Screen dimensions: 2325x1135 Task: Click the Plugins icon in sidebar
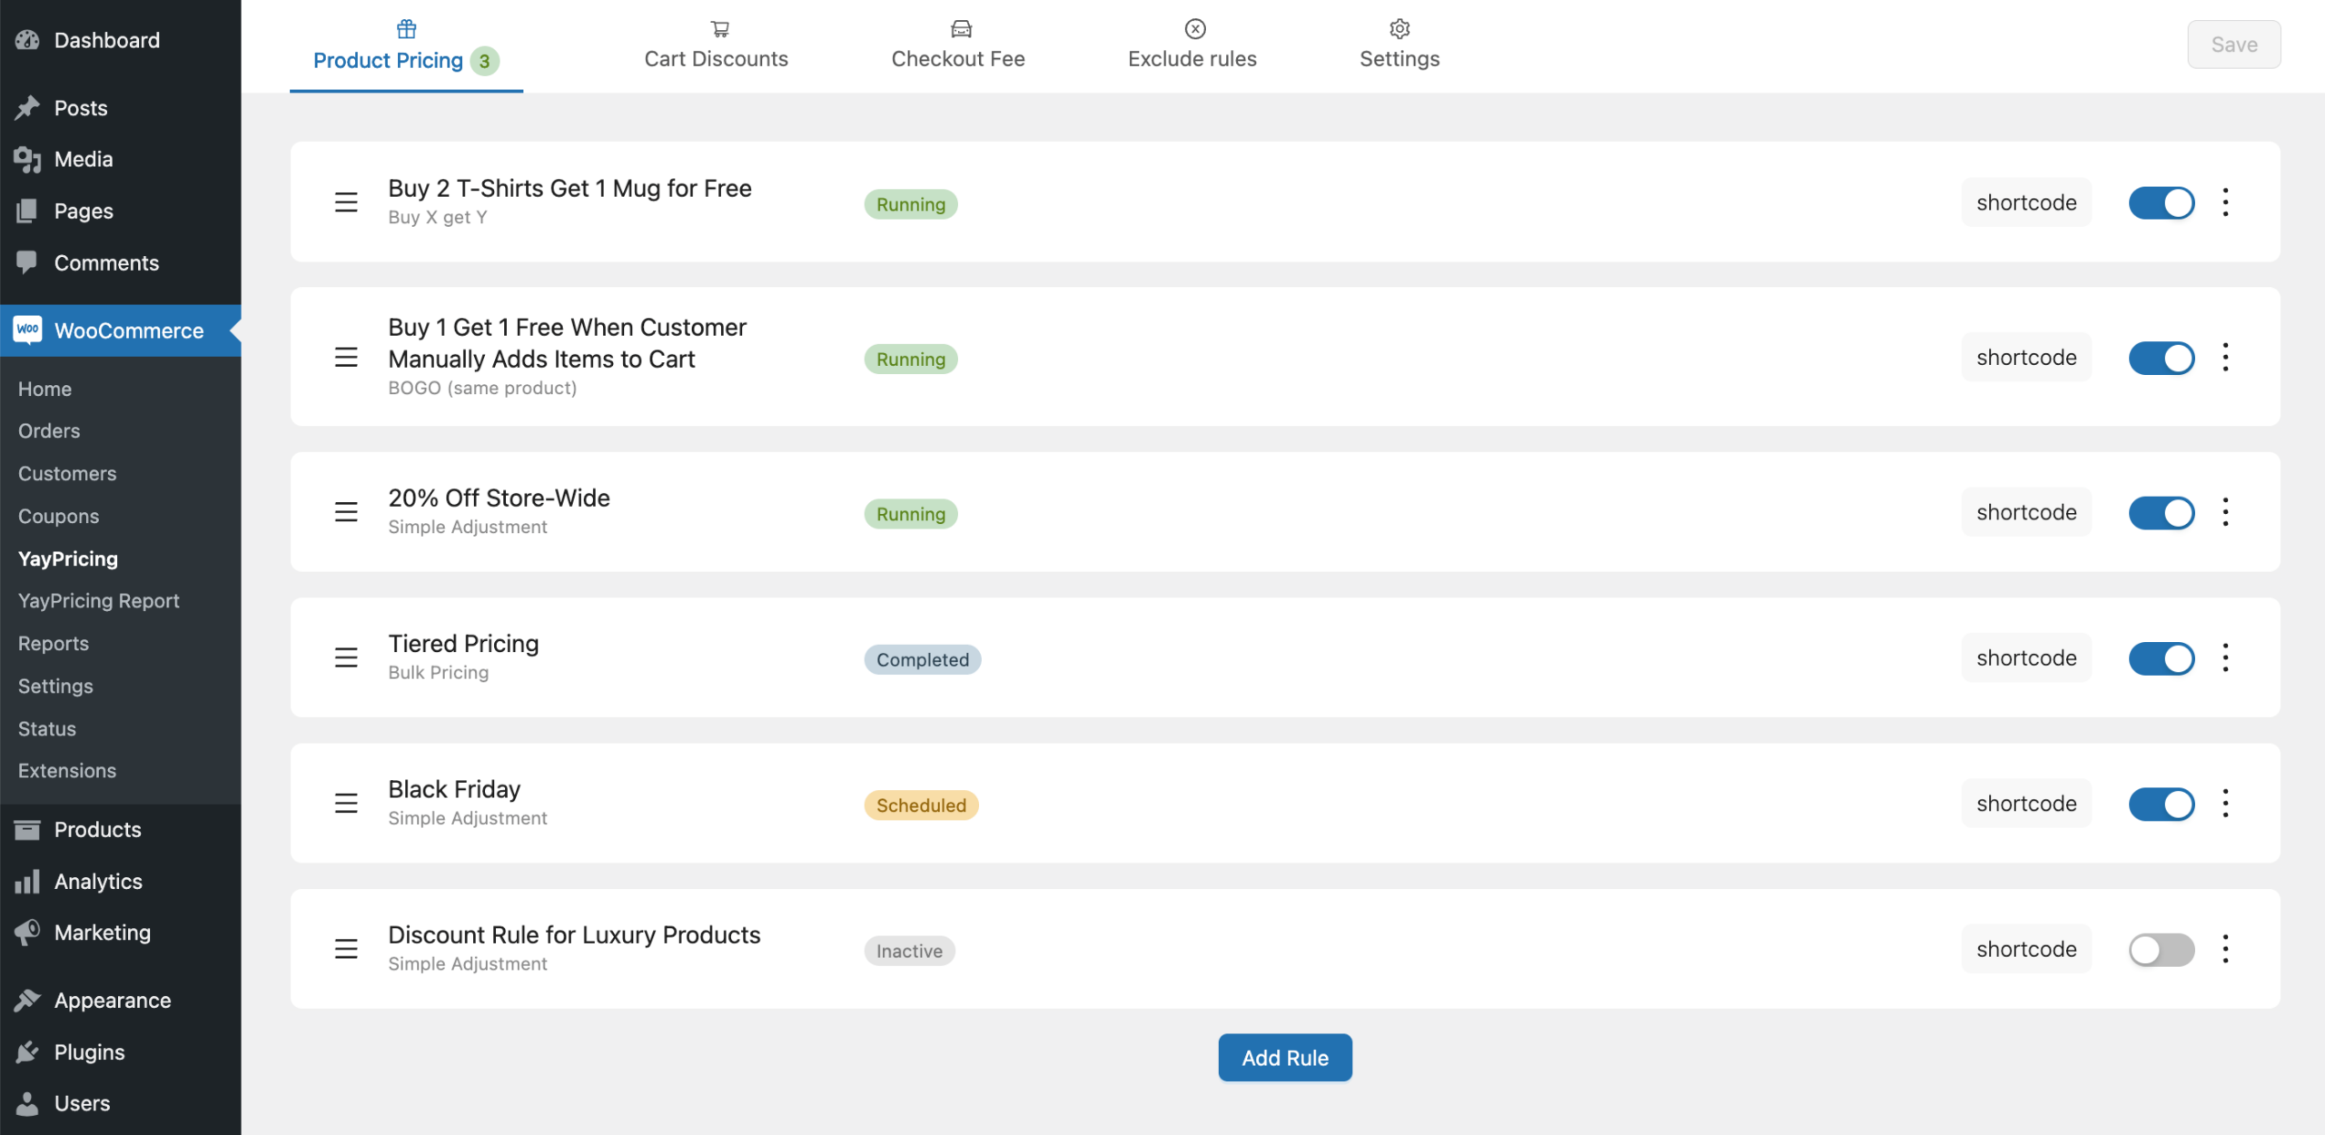point(27,1051)
